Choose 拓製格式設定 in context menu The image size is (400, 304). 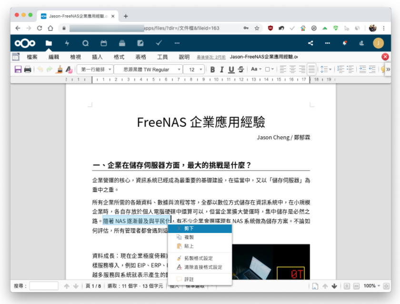click(x=200, y=258)
